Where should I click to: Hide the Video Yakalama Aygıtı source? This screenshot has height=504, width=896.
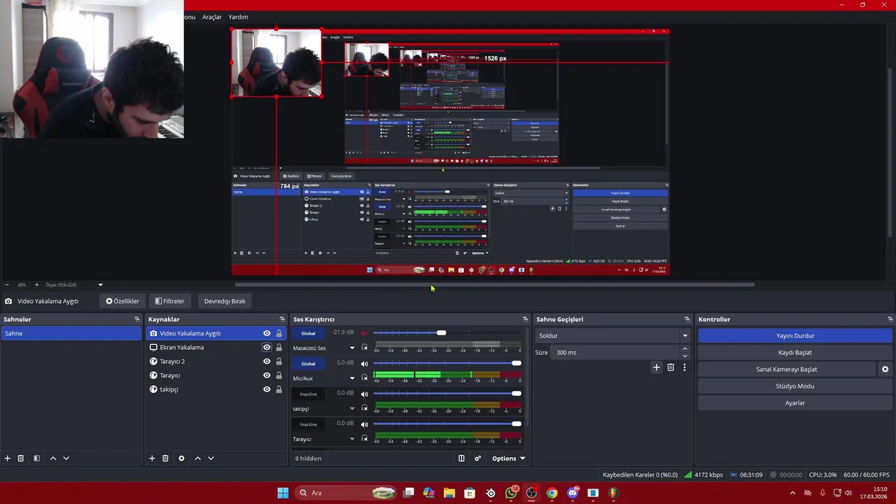click(x=267, y=333)
